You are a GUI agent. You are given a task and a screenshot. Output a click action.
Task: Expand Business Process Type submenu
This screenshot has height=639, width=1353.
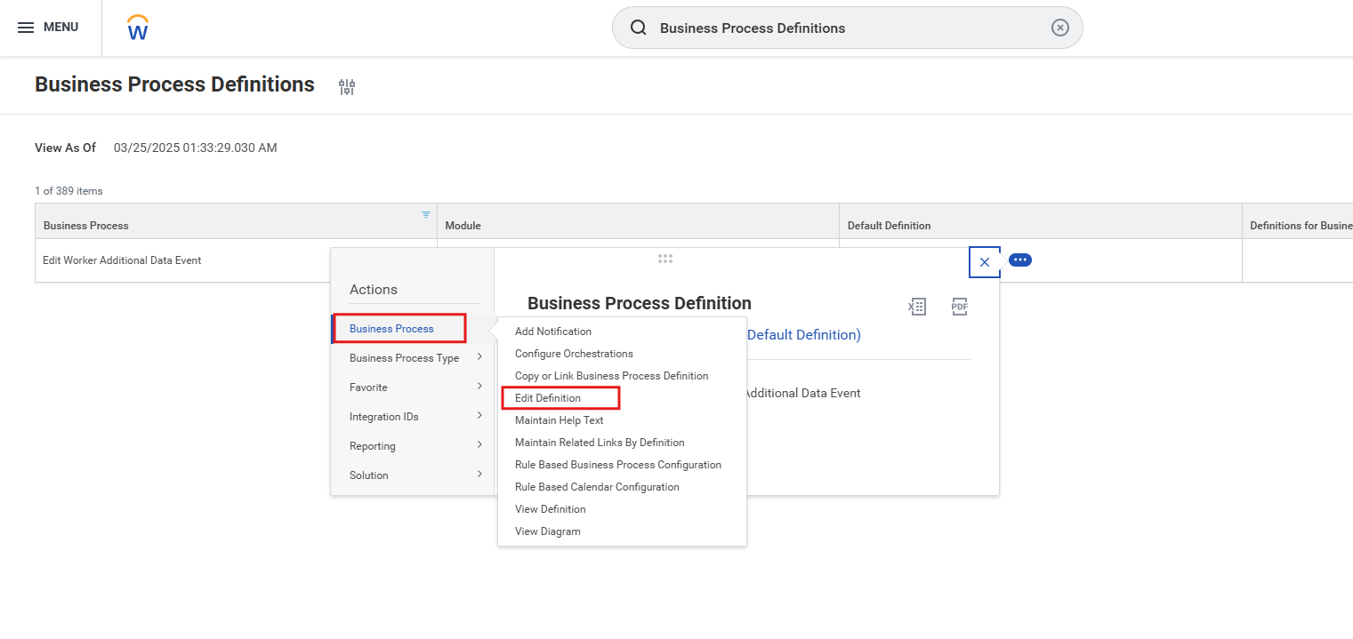coord(413,358)
